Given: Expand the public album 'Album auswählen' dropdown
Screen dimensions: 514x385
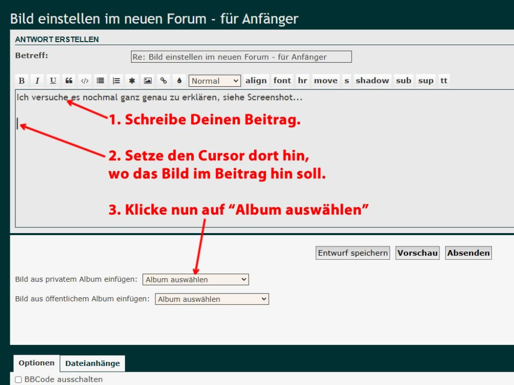Looking at the screenshot, I should (212, 299).
